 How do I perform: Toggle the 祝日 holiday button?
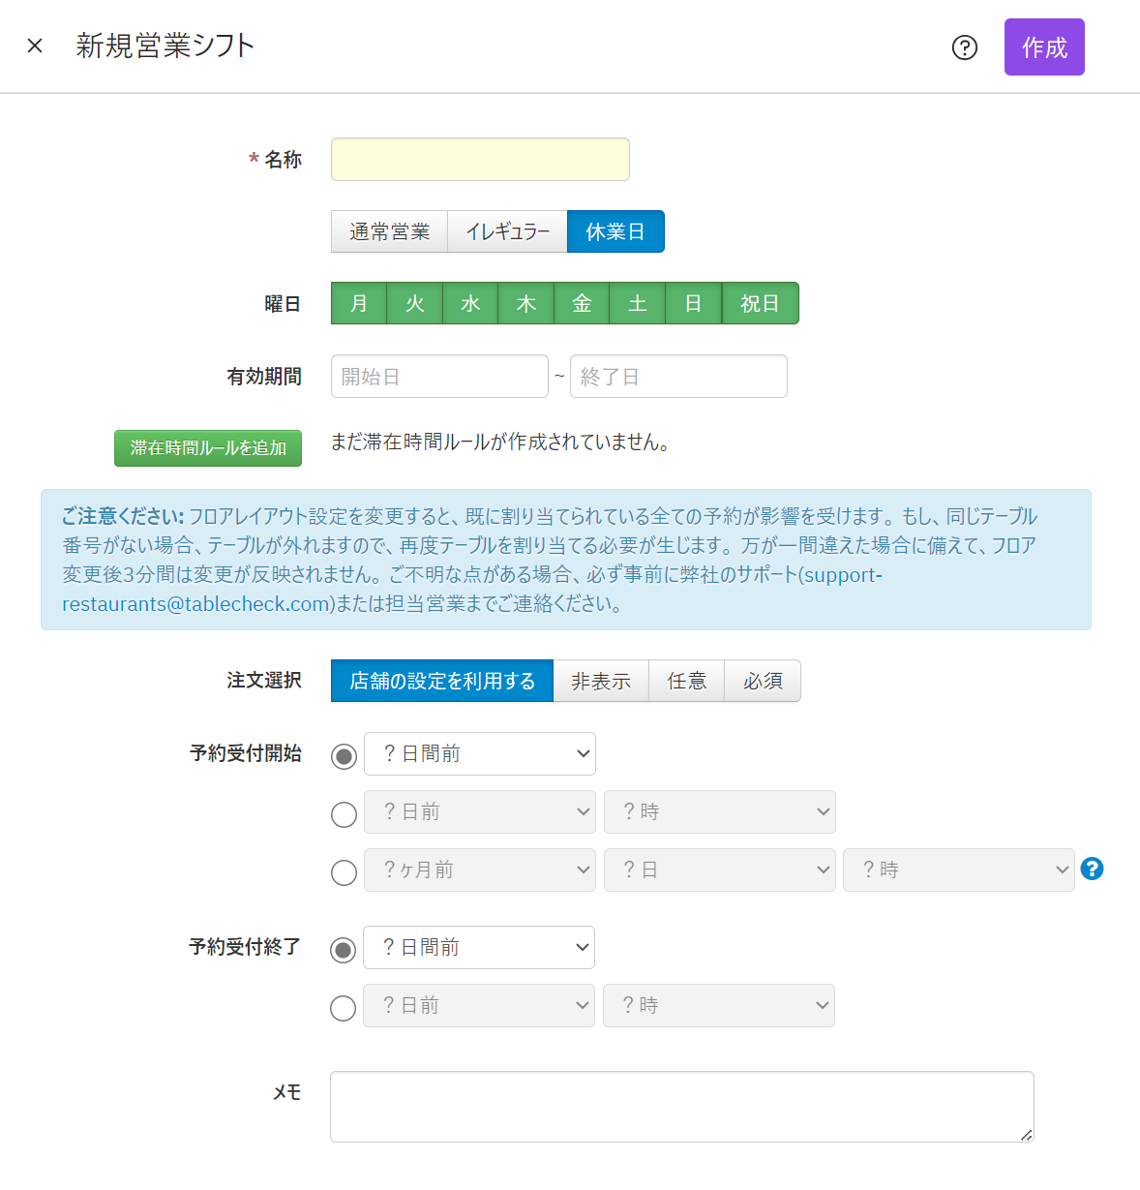pyautogui.click(x=760, y=304)
